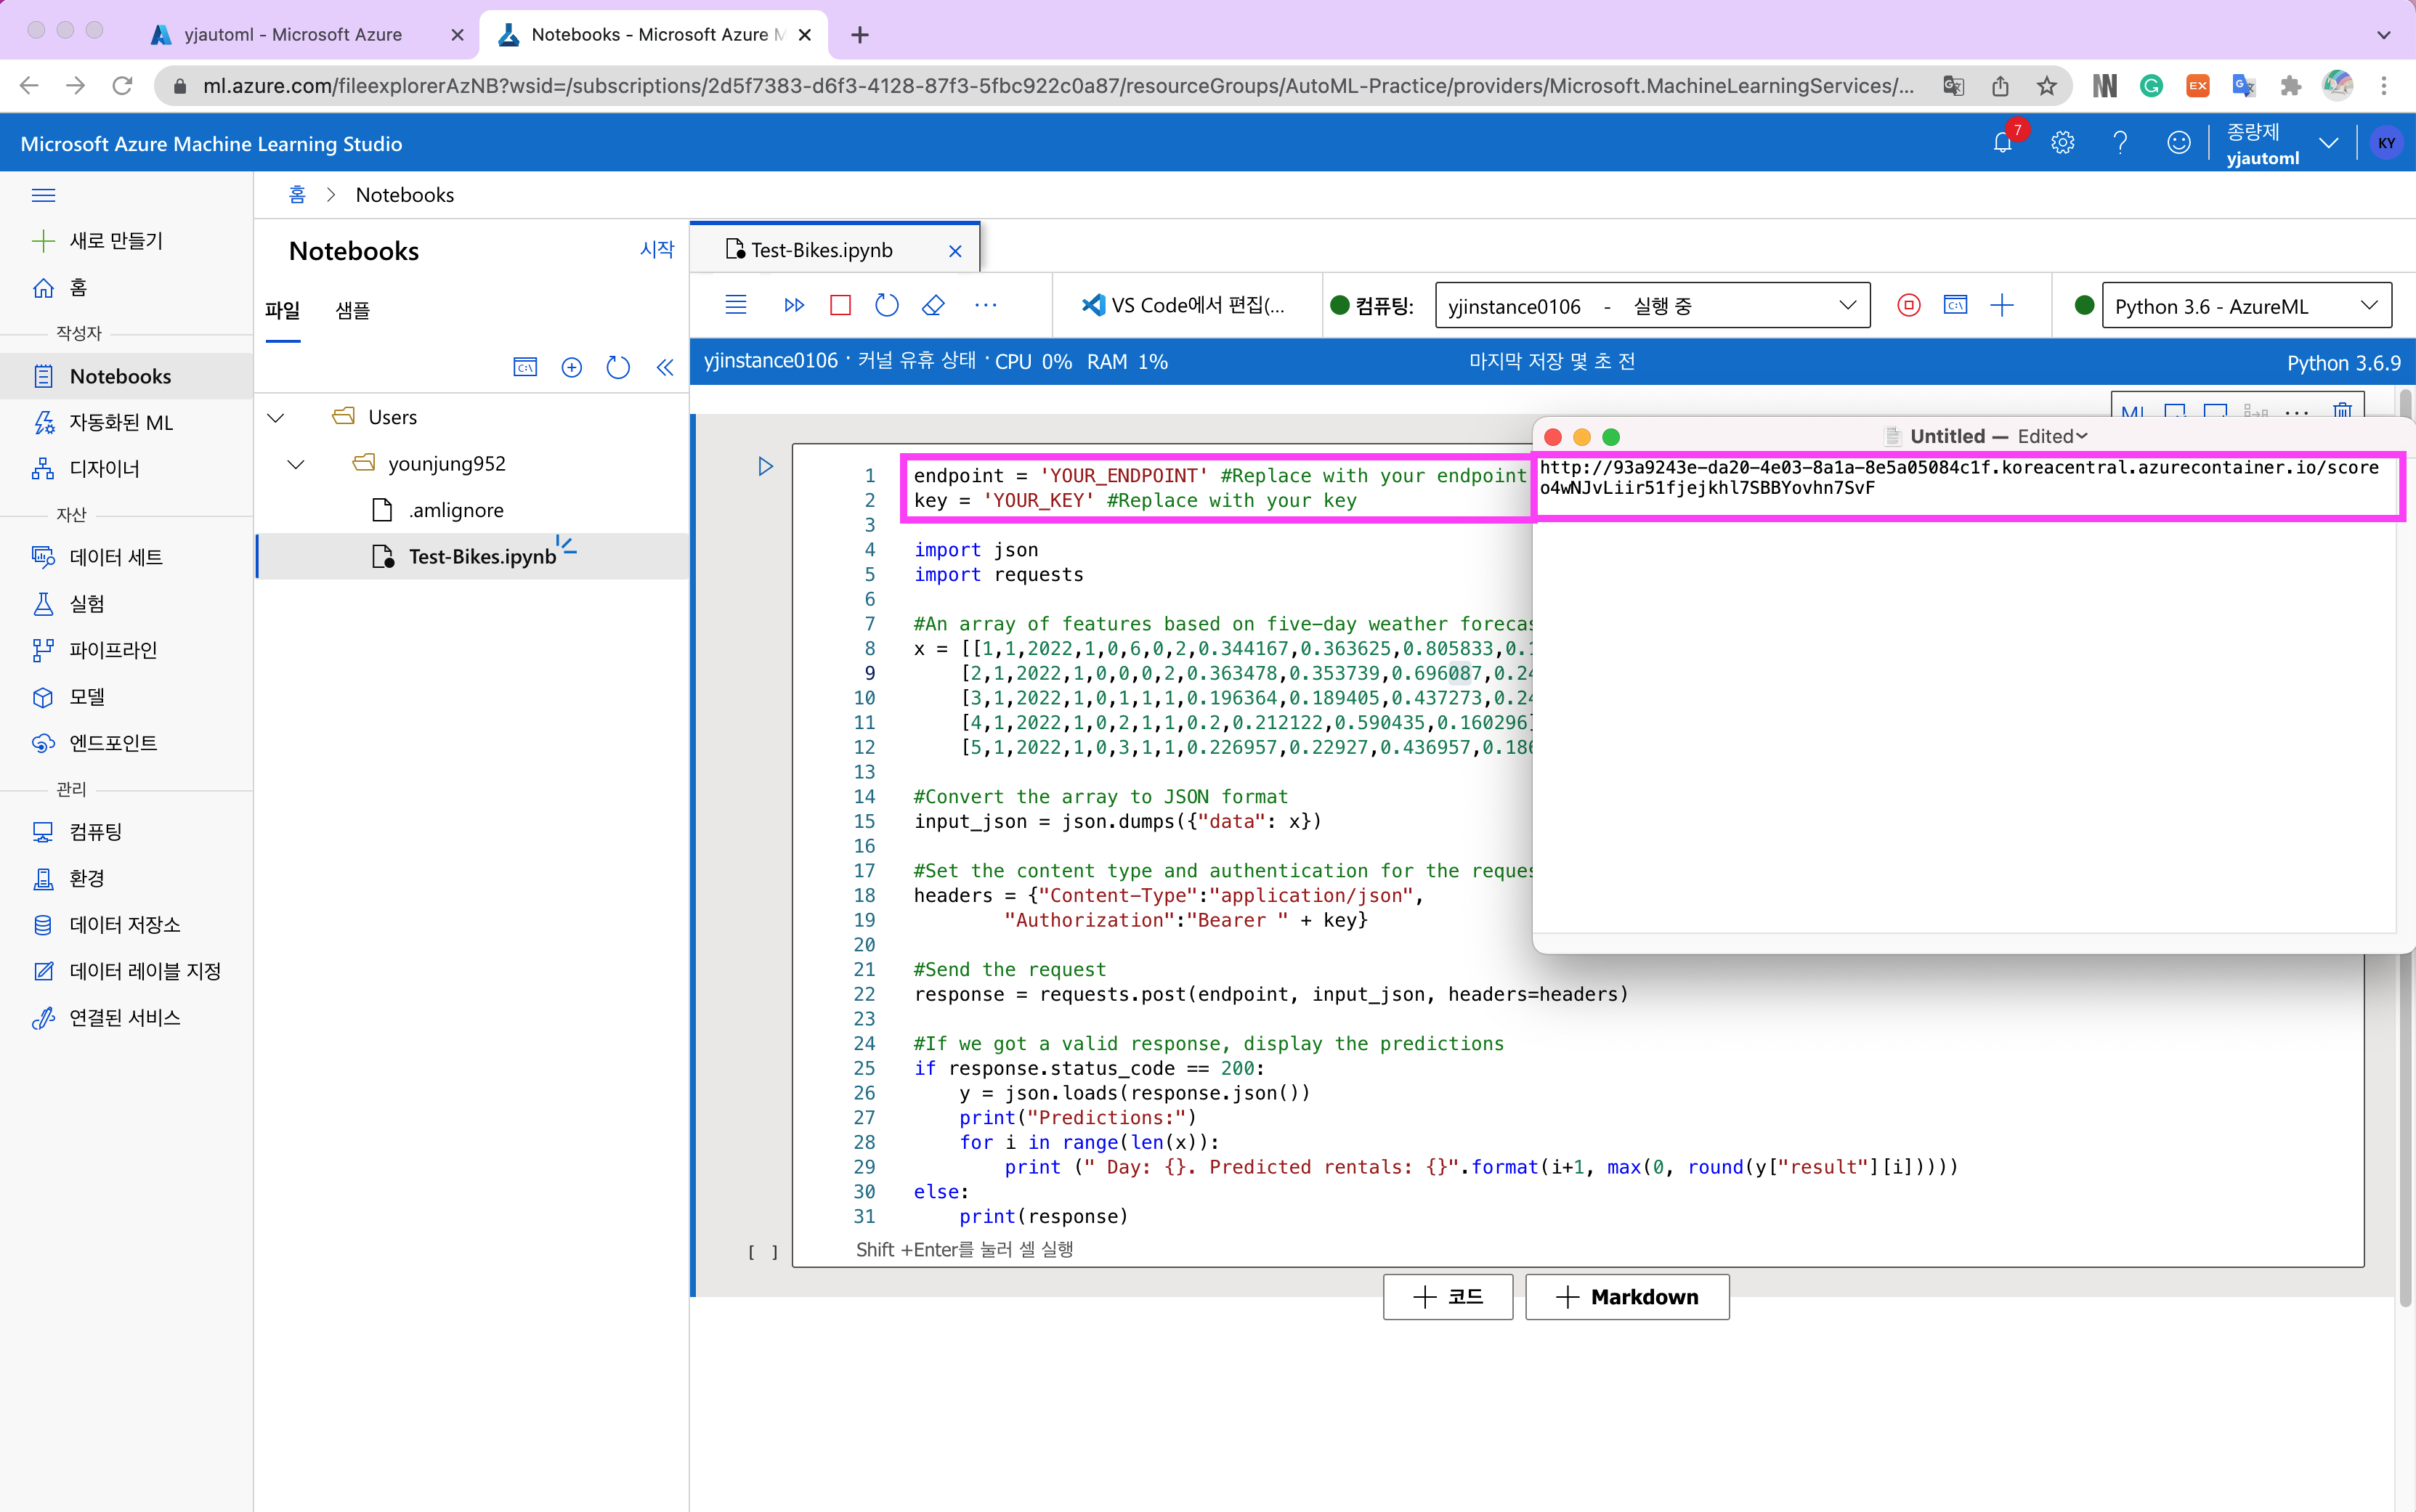Click 새로 만들기 button
The height and width of the screenshot is (1512, 2416).
[x=98, y=241]
